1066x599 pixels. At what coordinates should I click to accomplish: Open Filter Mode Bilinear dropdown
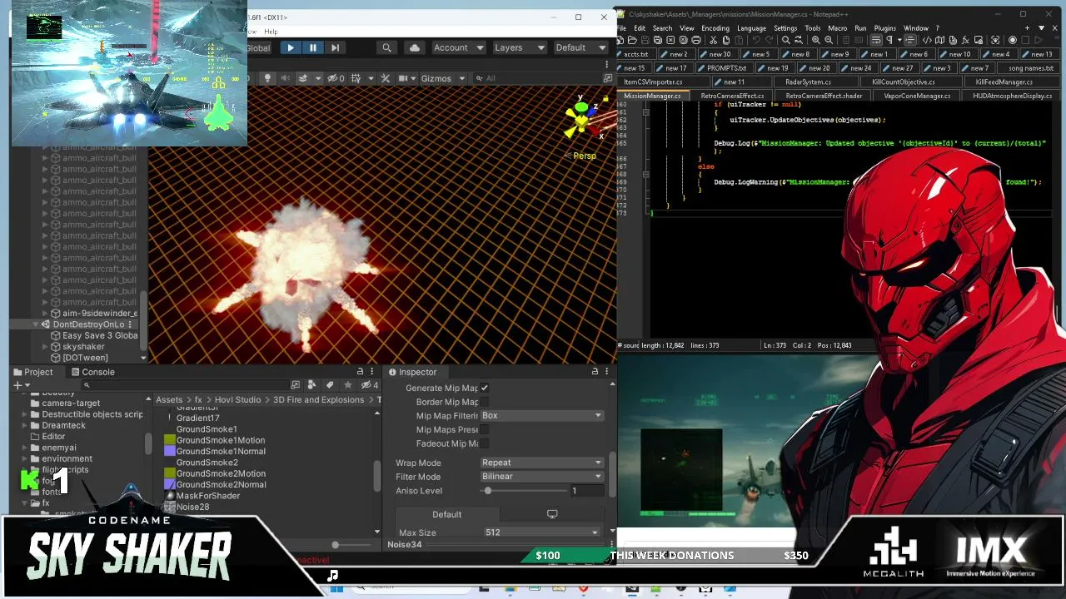point(541,477)
